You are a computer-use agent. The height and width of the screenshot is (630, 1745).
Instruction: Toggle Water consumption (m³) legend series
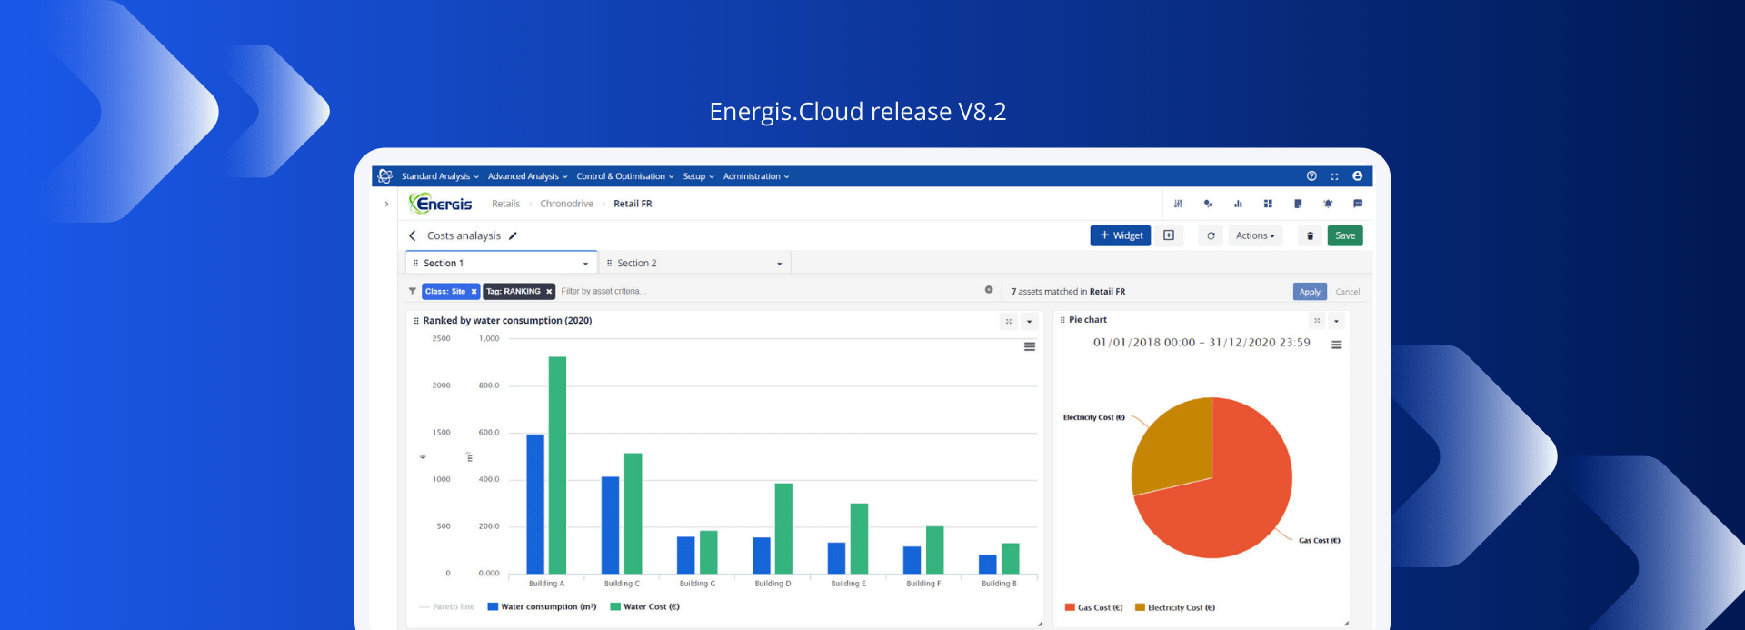pyautogui.click(x=542, y=606)
